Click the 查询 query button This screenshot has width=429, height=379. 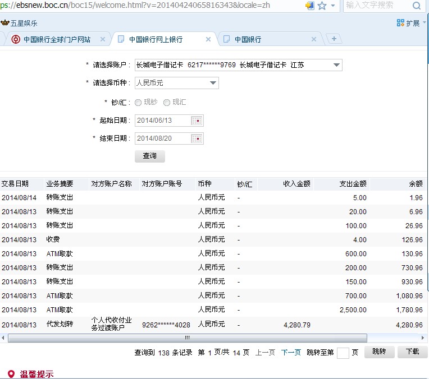point(149,156)
